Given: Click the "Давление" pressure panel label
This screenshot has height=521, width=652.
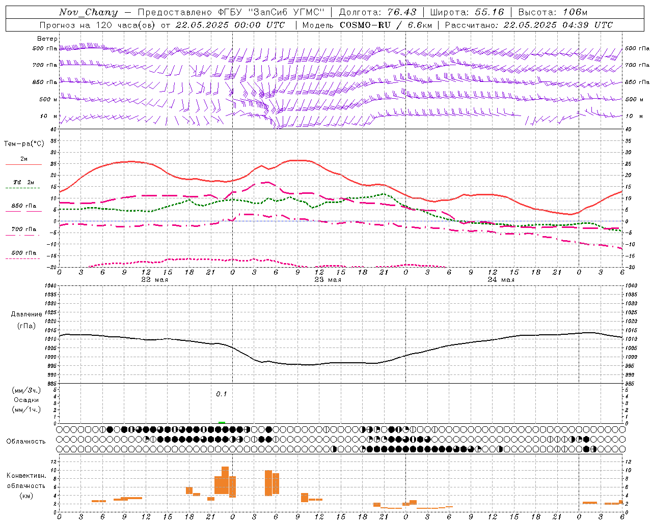Looking at the screenshot, I should pyautogui.click(x=26, y=314).
